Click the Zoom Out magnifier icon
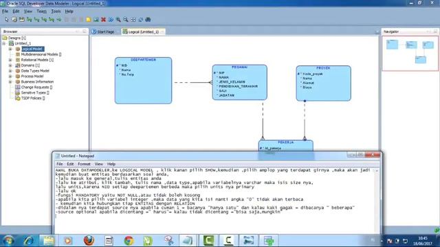Screen dimensions: 440x247 [126, 20]
